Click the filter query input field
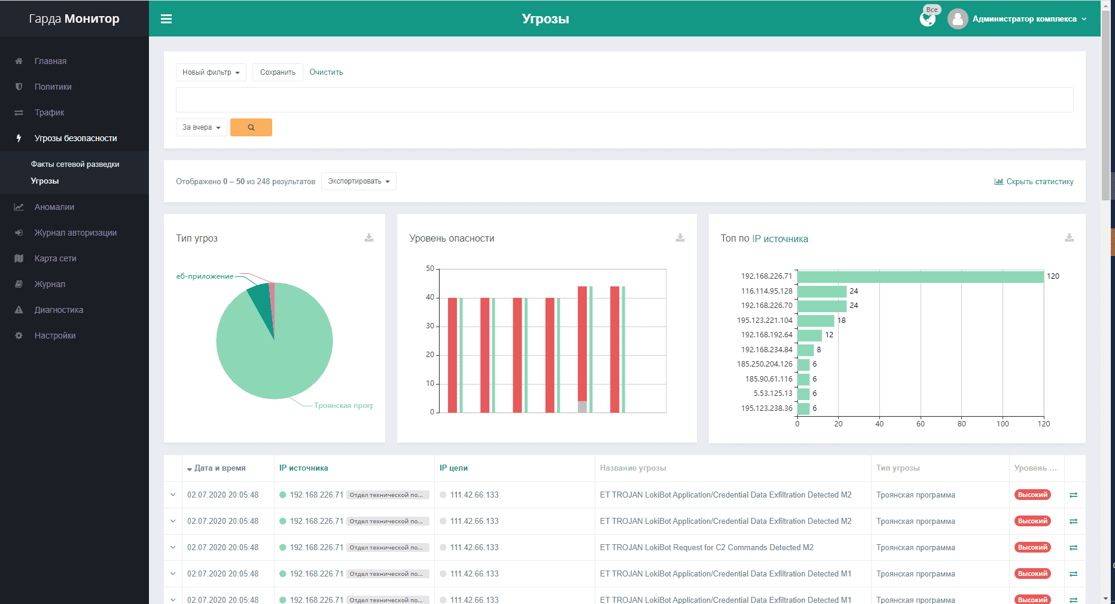 tap(624, 100)
